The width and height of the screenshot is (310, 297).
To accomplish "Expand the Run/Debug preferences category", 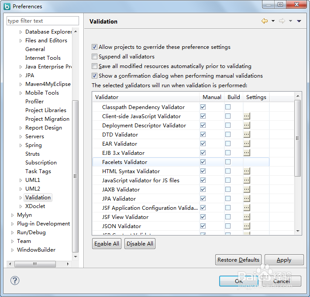I will 13,232.
